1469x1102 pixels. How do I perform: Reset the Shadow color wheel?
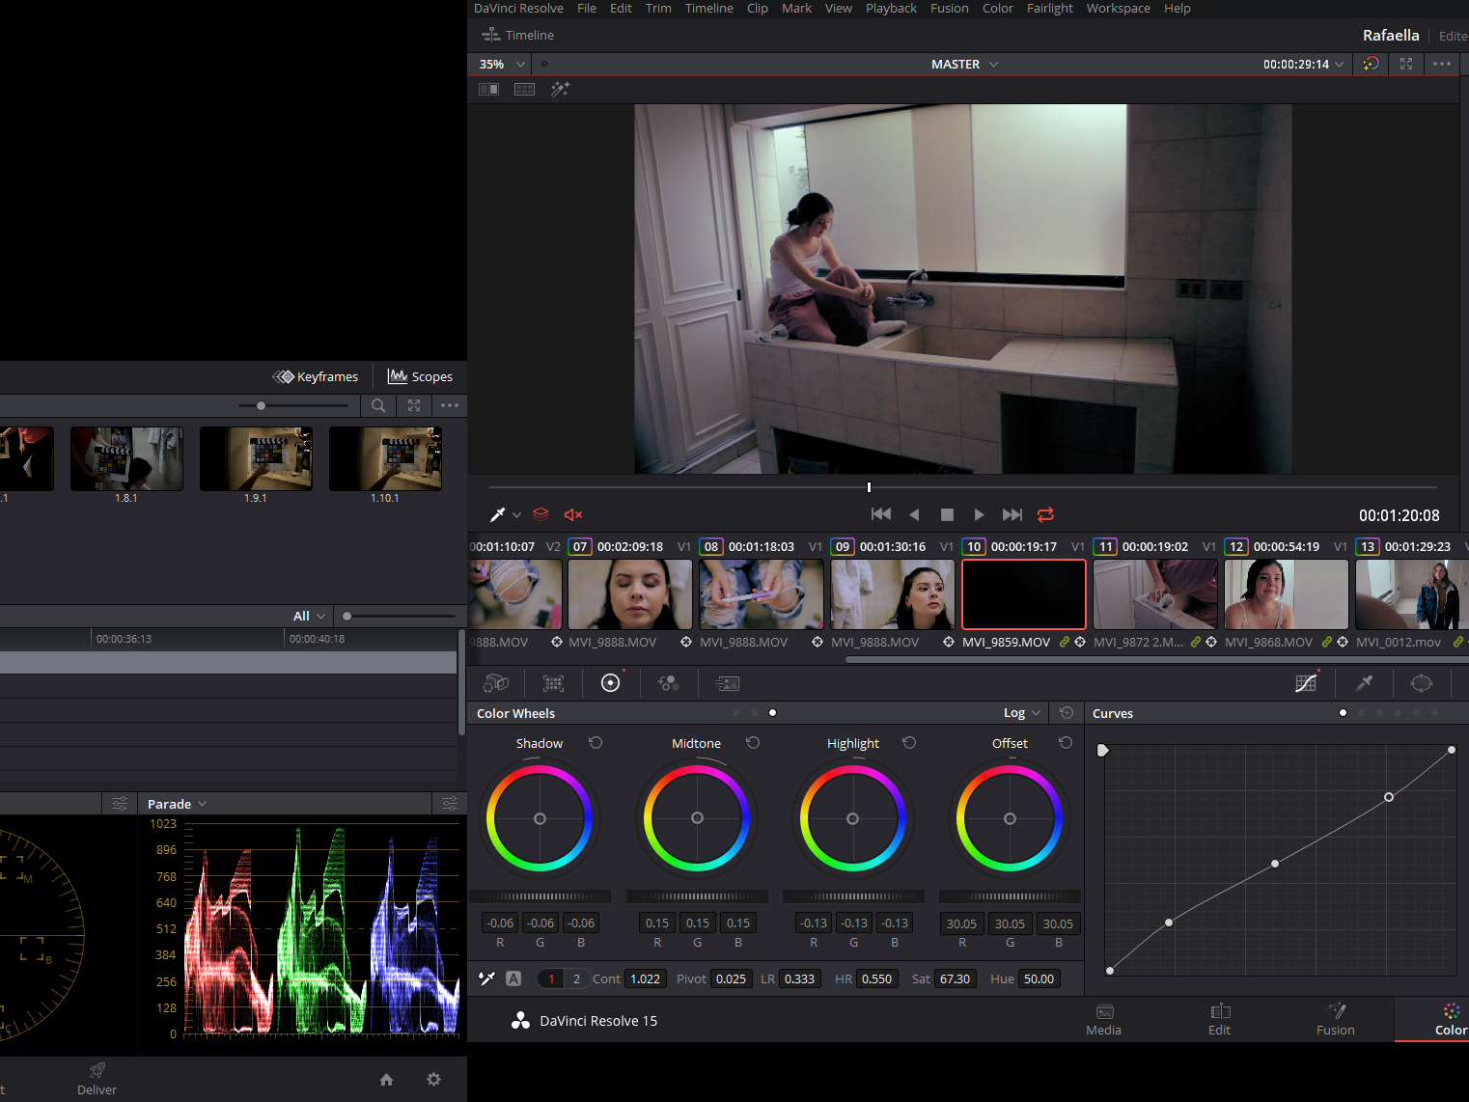[596, 742]
